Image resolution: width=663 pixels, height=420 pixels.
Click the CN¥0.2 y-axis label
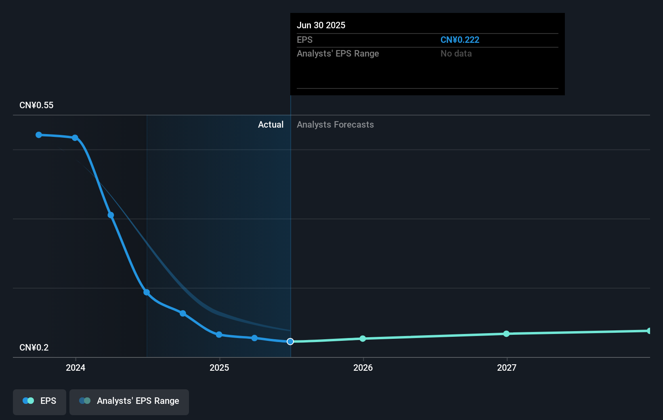tap(34, 348)
